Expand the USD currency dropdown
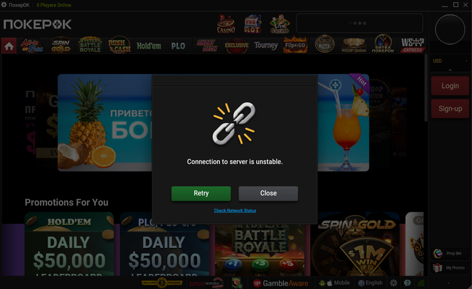 [450, 61]
